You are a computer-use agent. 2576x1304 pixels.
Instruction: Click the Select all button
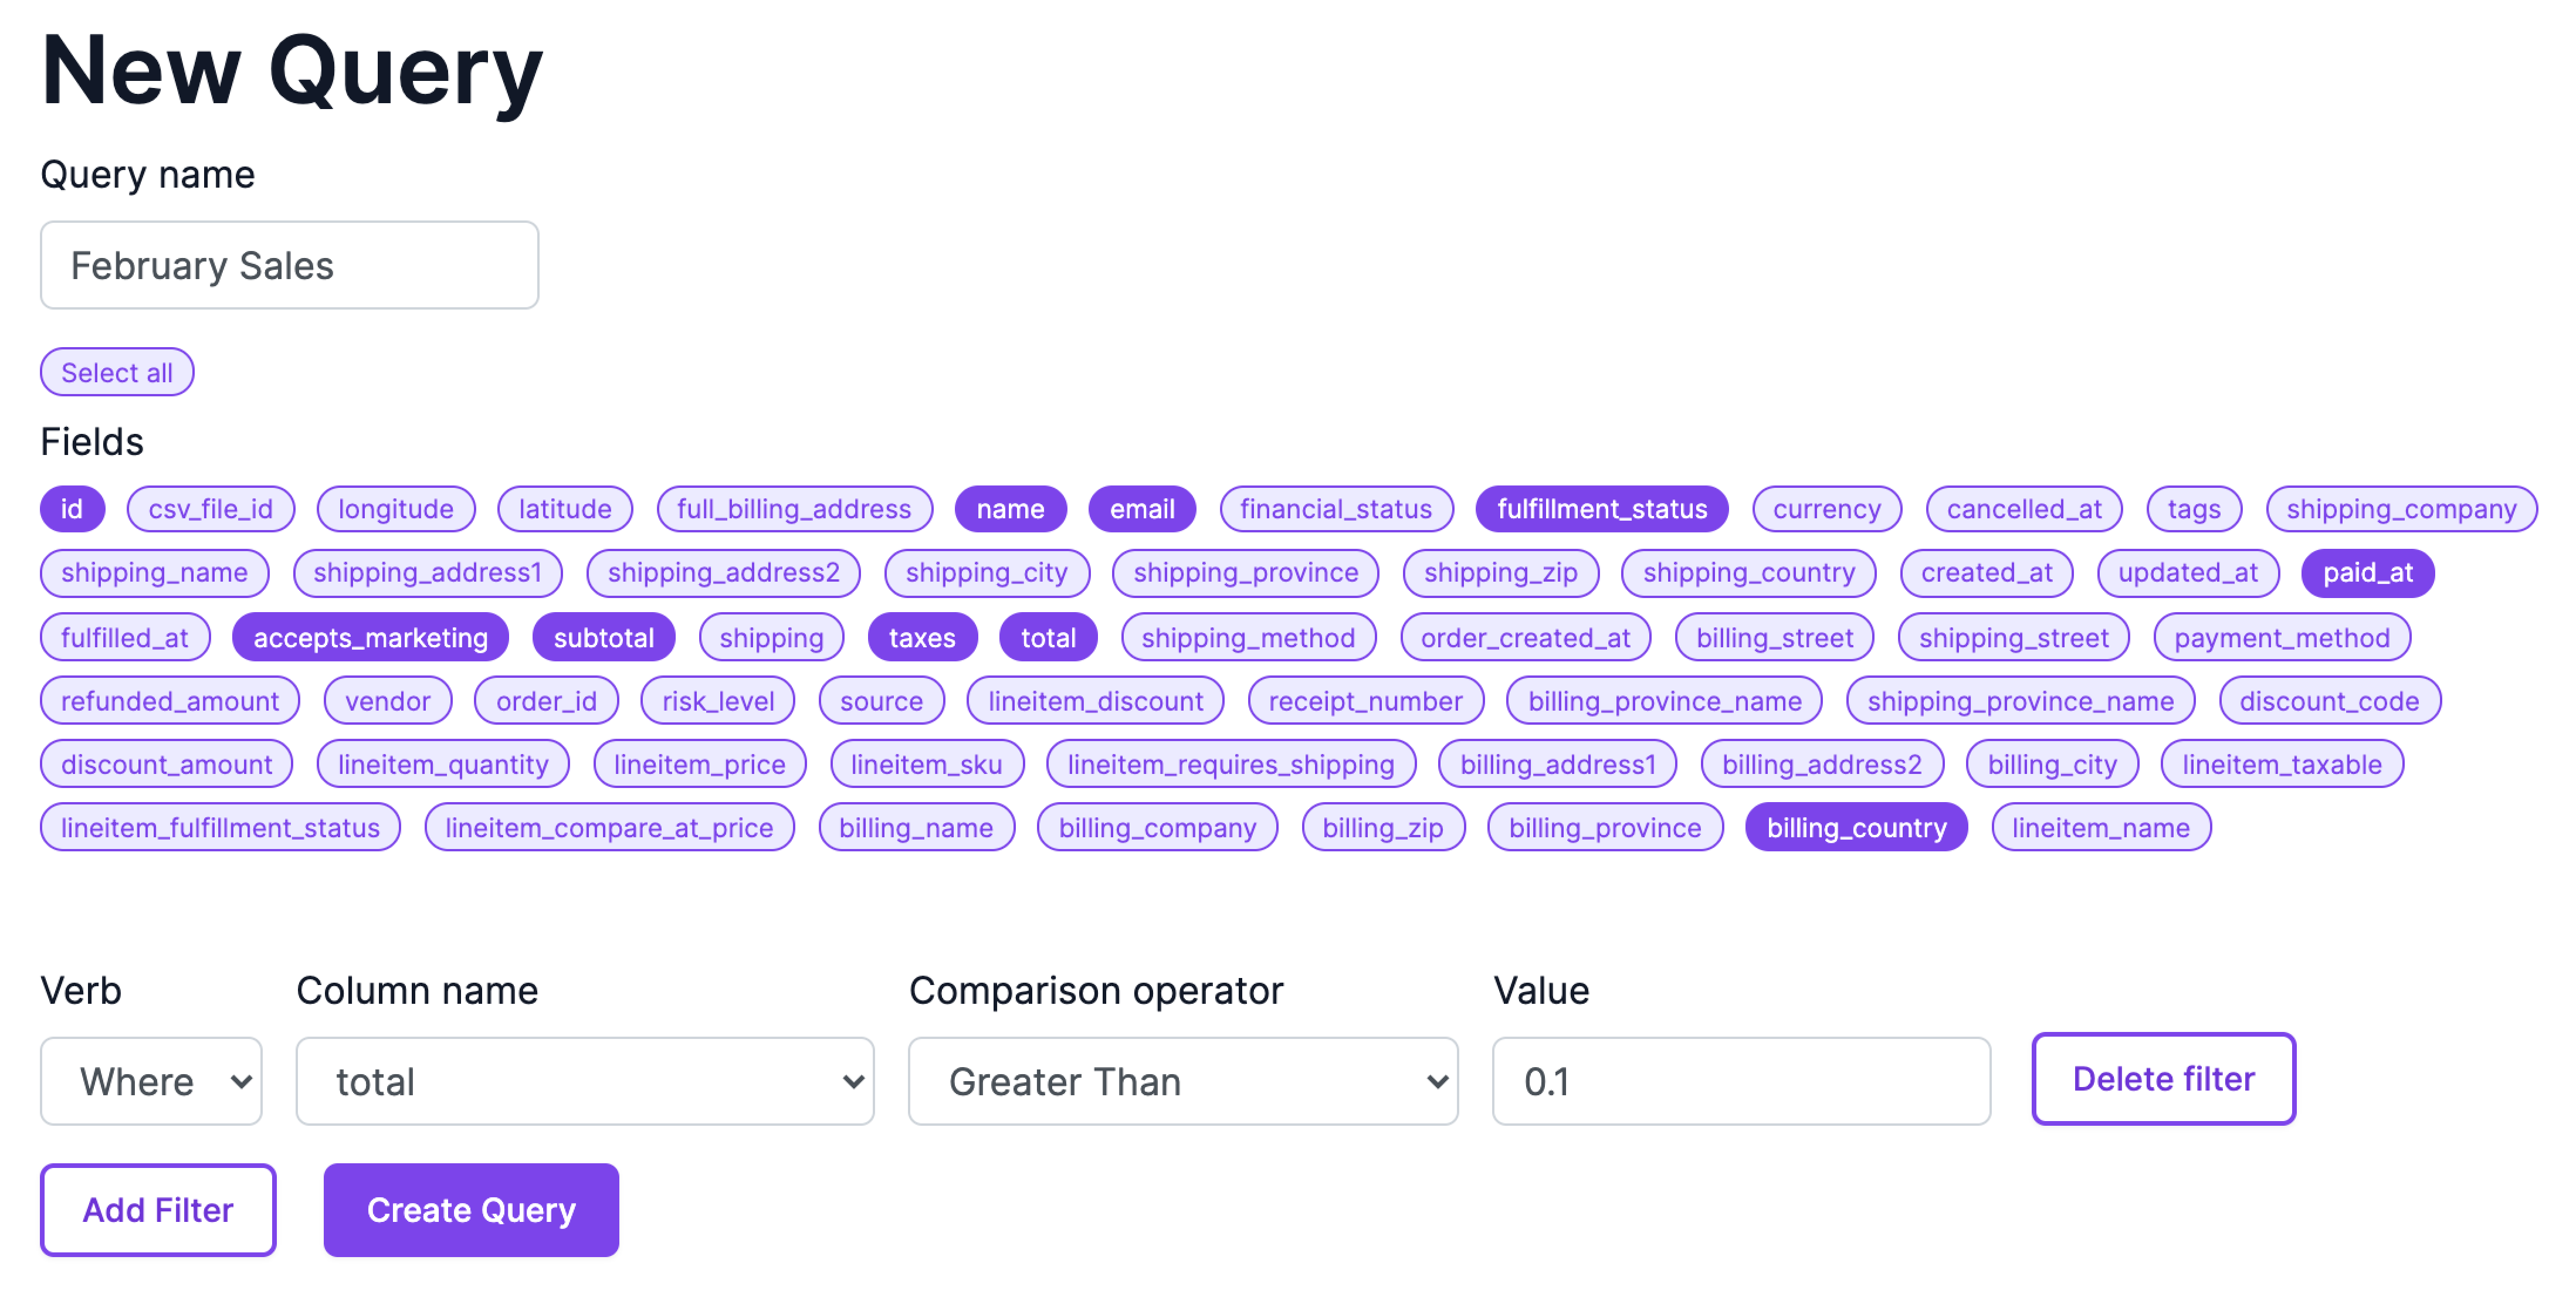coord(117,373)
